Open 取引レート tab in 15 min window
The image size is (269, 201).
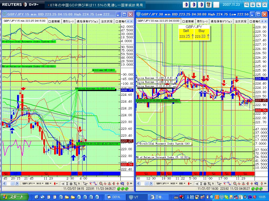pos(68,21)
